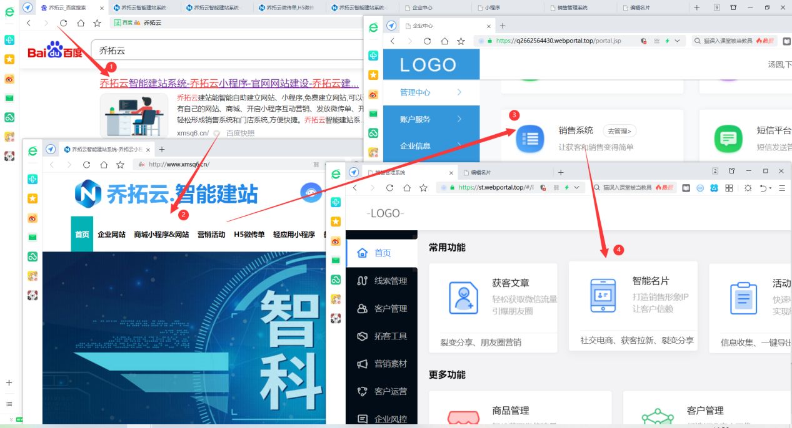
Task: Click the sun brightness icon in the front window toolbar
Action: (748, 187)
